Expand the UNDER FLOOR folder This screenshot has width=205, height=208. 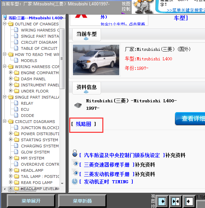coord(11,91)
